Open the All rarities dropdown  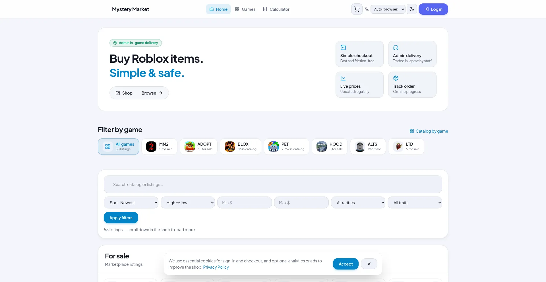[358, 202]
